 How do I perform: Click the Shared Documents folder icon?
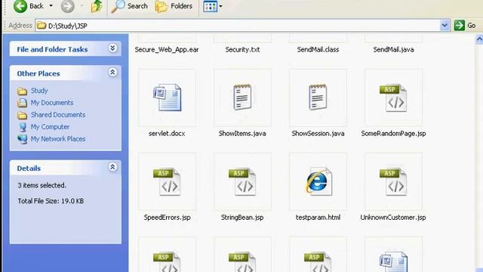point(22,116)
